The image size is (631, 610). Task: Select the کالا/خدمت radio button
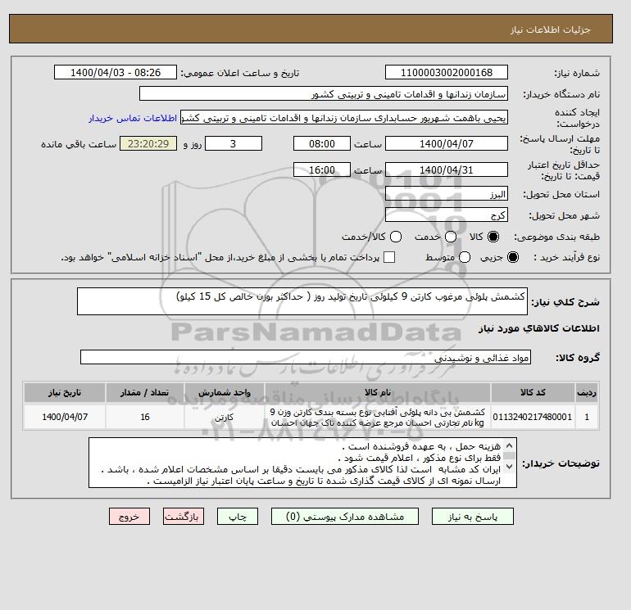396,237
